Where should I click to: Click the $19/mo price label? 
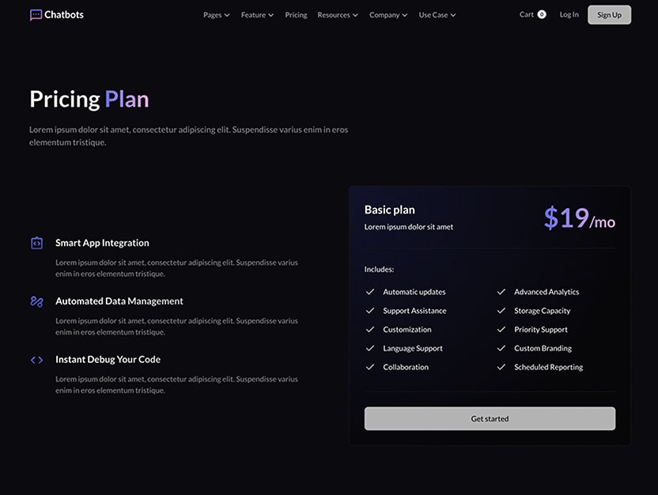coord(579,219)
